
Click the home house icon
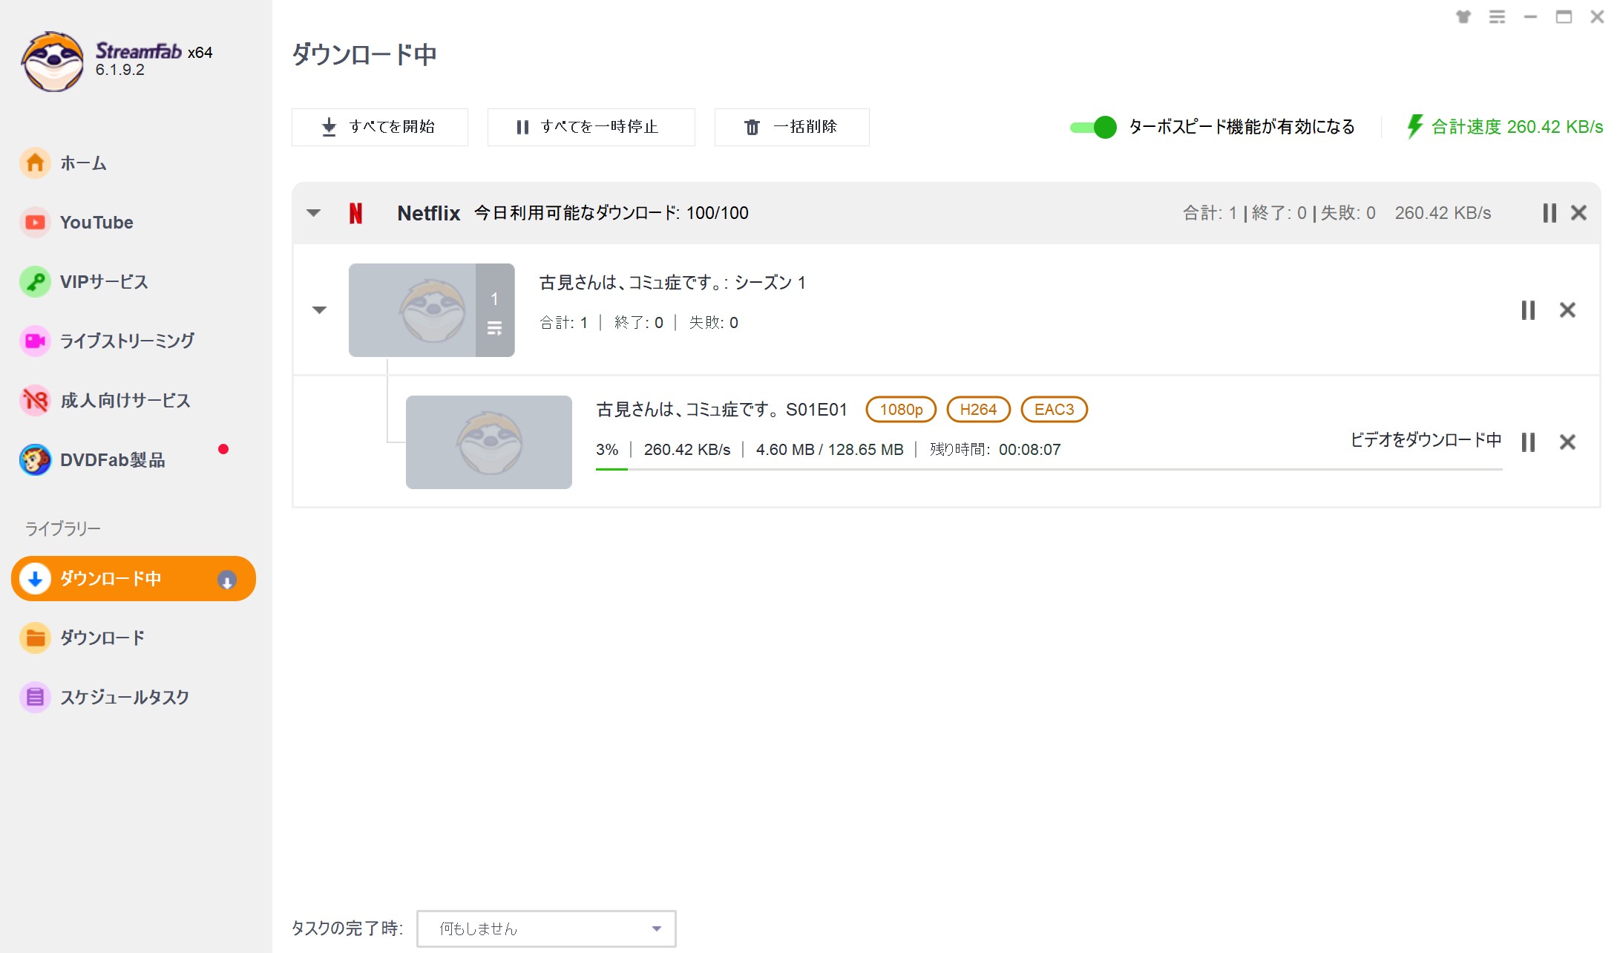pyautogui.click(x=35, y=163)
